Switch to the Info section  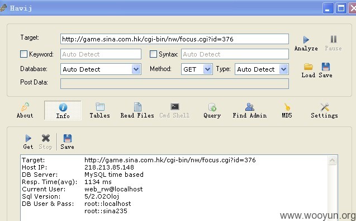[63, 111]
